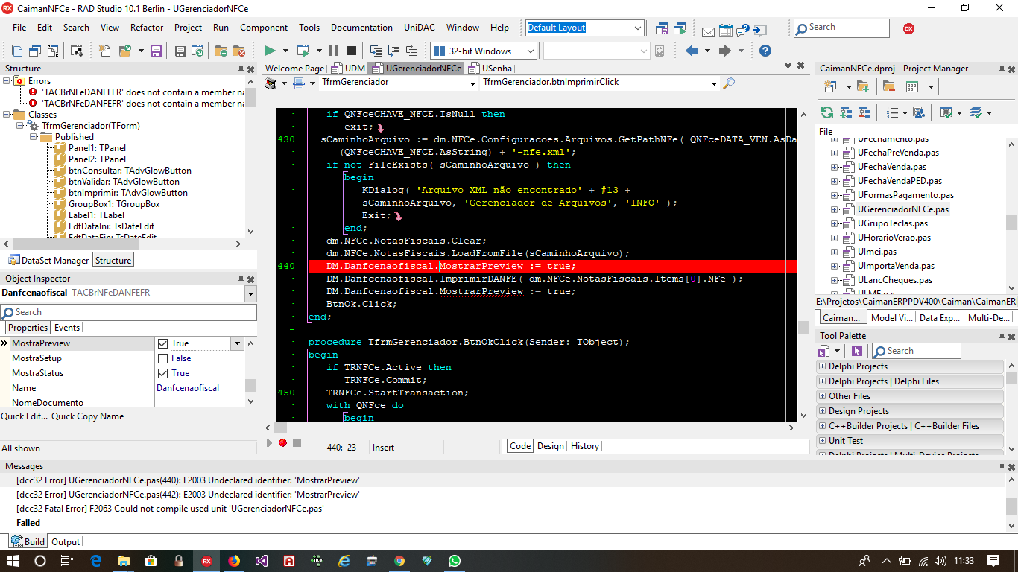Open the Default Layout dropdown
This screenshot has width=1018, height=572.
637,28
